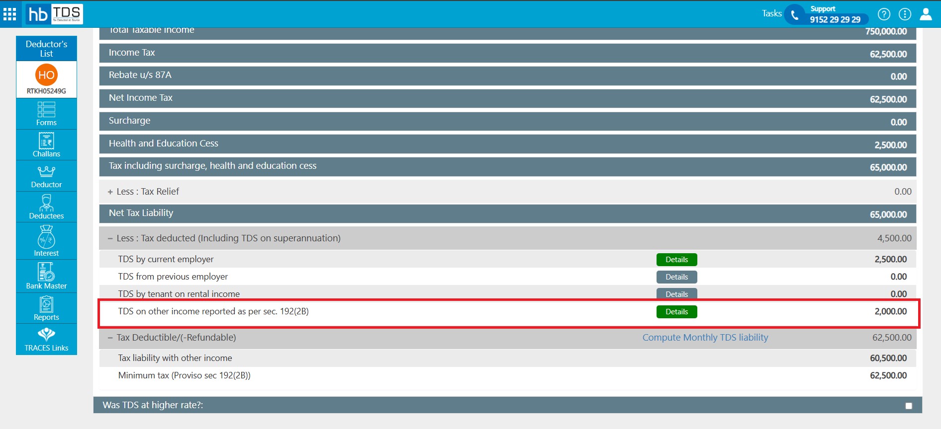941x429 pixels.
Task: Tick the Was TDS at higher rate checkbox
Action: [x=909, y=406]
